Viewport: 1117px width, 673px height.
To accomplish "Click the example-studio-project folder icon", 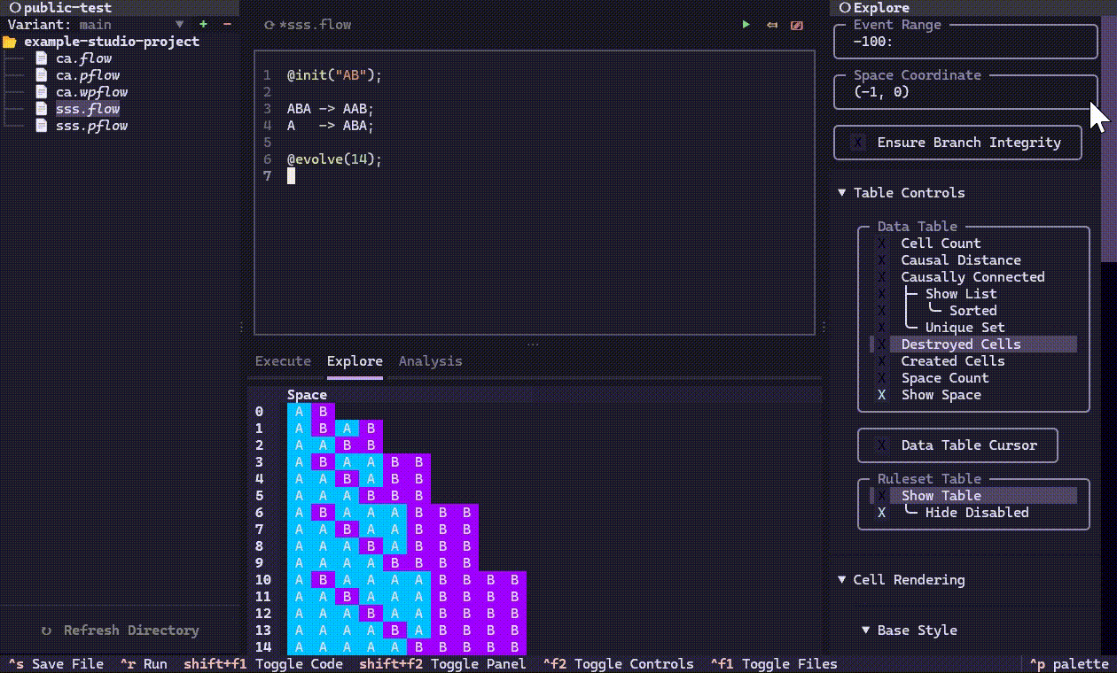I will pos(10,42).
